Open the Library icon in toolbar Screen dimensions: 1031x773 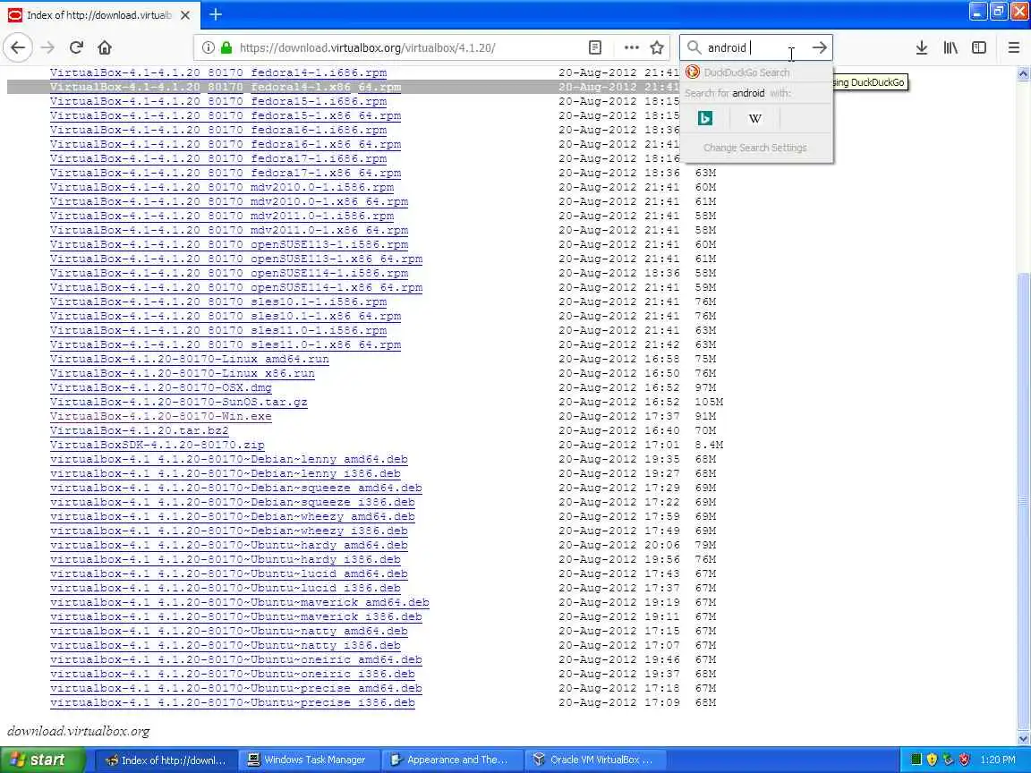pyautogui.click(x=950, y=47)
